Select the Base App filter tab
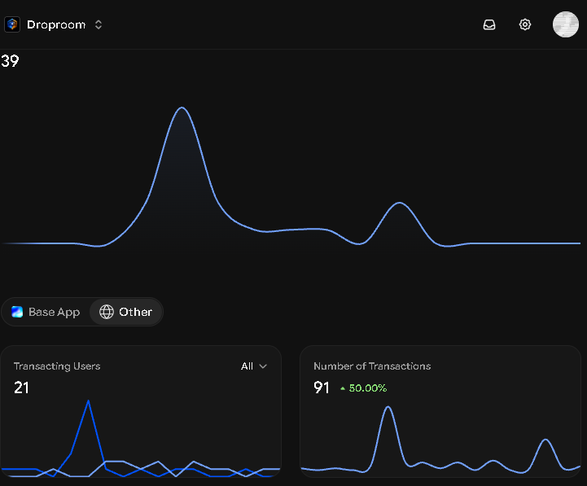 (46, 312)
